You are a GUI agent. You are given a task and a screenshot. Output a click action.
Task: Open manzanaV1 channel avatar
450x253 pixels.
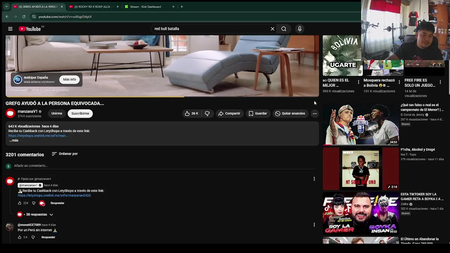10,113
